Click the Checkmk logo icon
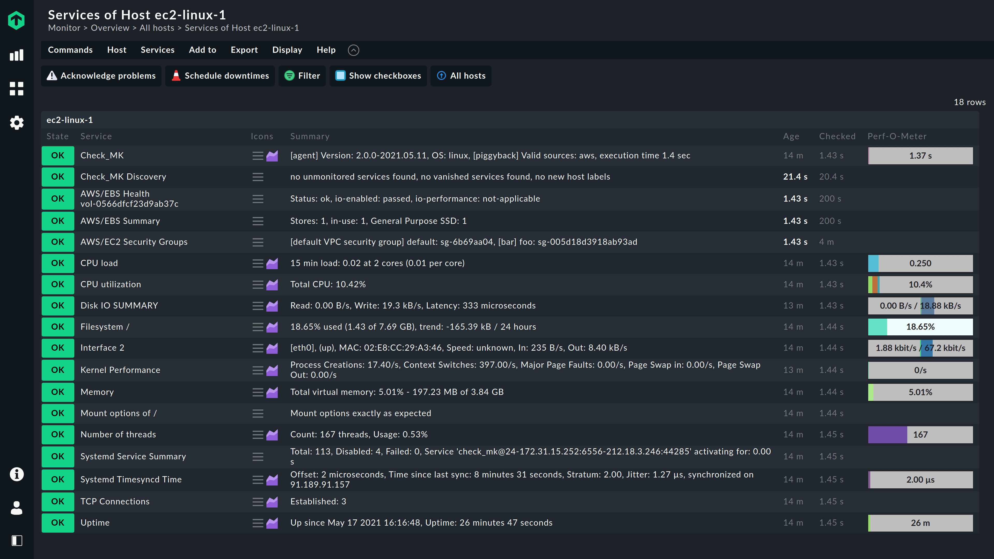Image resolution: width=994 pixels, height=559 pixels. pos(16,20)
